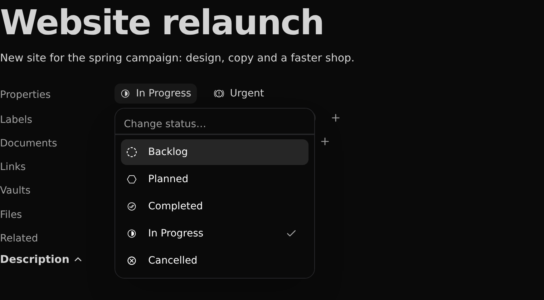Click the Cancelled x-circle icon

pyautogui.click(x=132, y=261)
